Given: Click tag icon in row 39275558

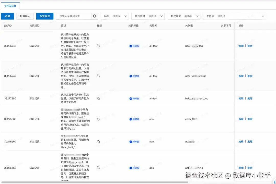Looking at the screenshot, I should (x=99, y=168).
